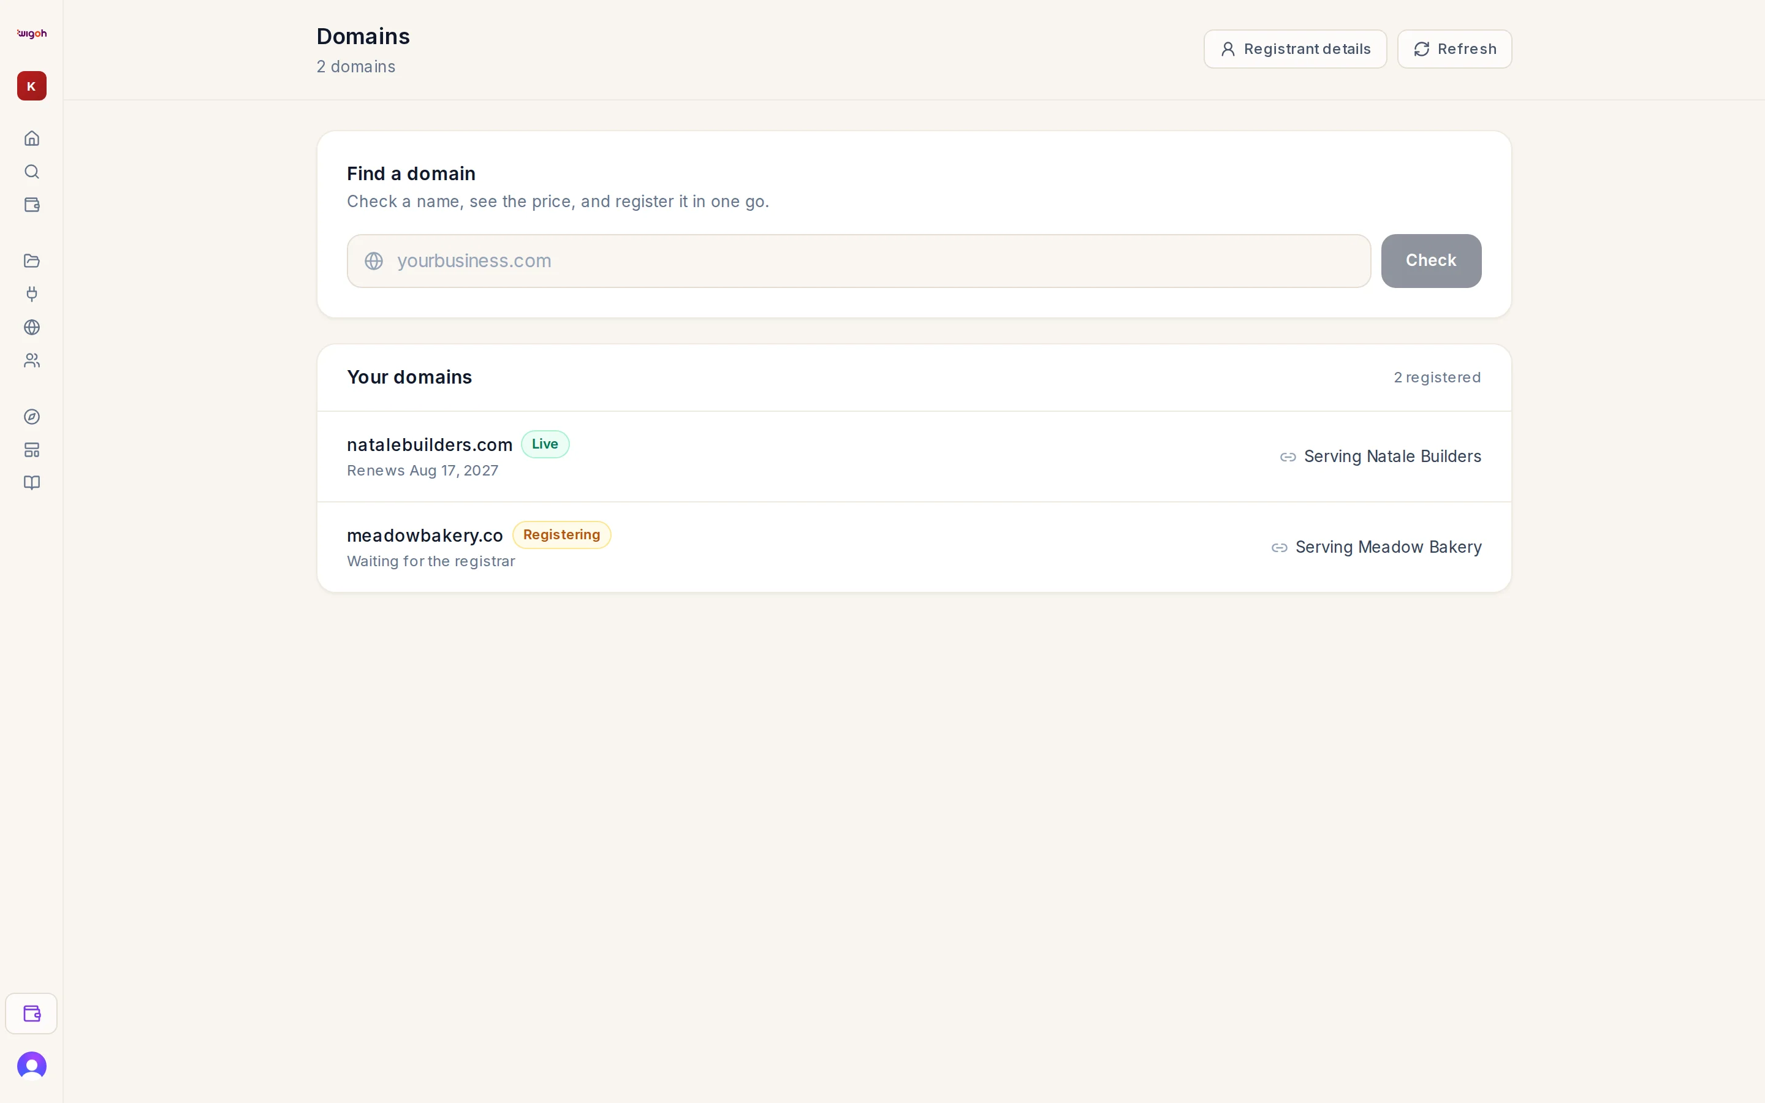The image size is (1765, 1103).
Task: Open the wallet icon below search
Action: click(x=31, y=205)
